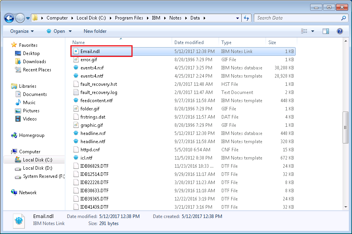Expand the Open button dropdown arrow
Screen dimensions: 352x234
pos(70,31)
